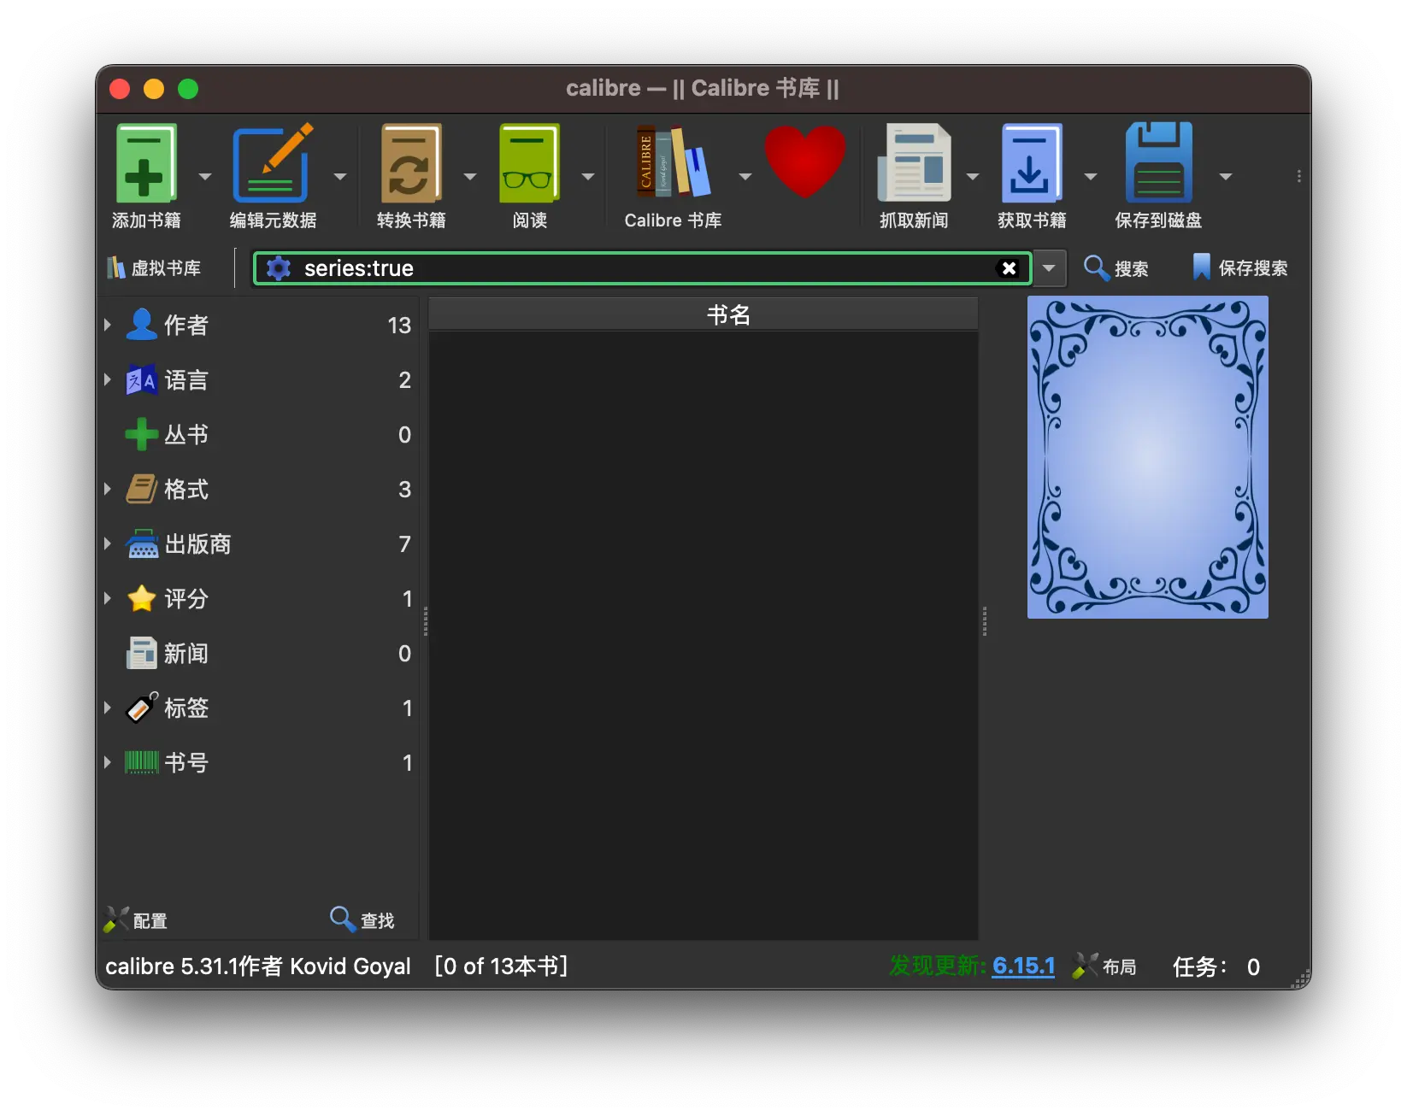1407x1116 pixels.
Task: Expand the 语言 languages tree node
Action: [x=108, y=379]
